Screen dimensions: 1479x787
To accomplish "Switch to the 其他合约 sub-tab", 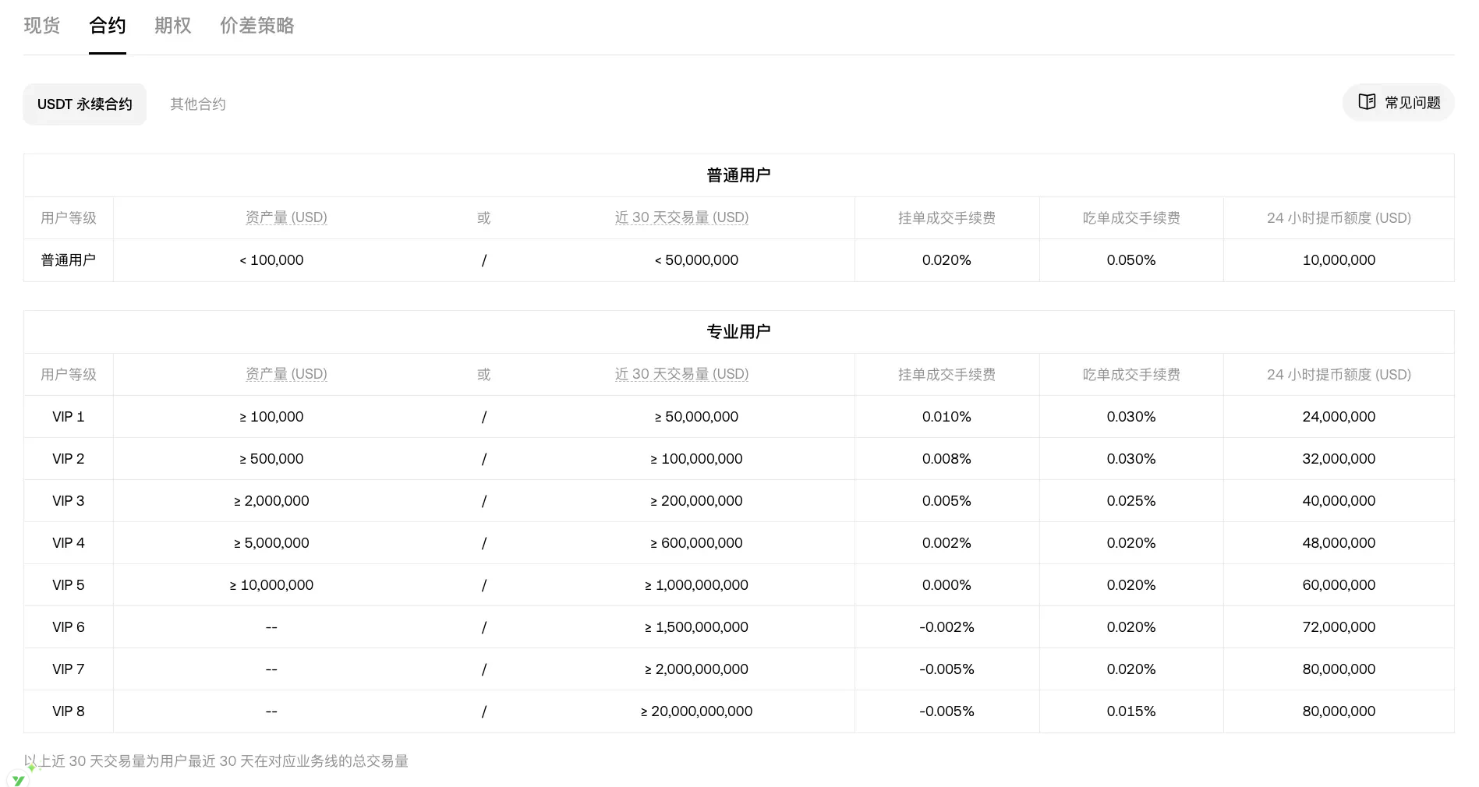I will click(x=198, y=104).
